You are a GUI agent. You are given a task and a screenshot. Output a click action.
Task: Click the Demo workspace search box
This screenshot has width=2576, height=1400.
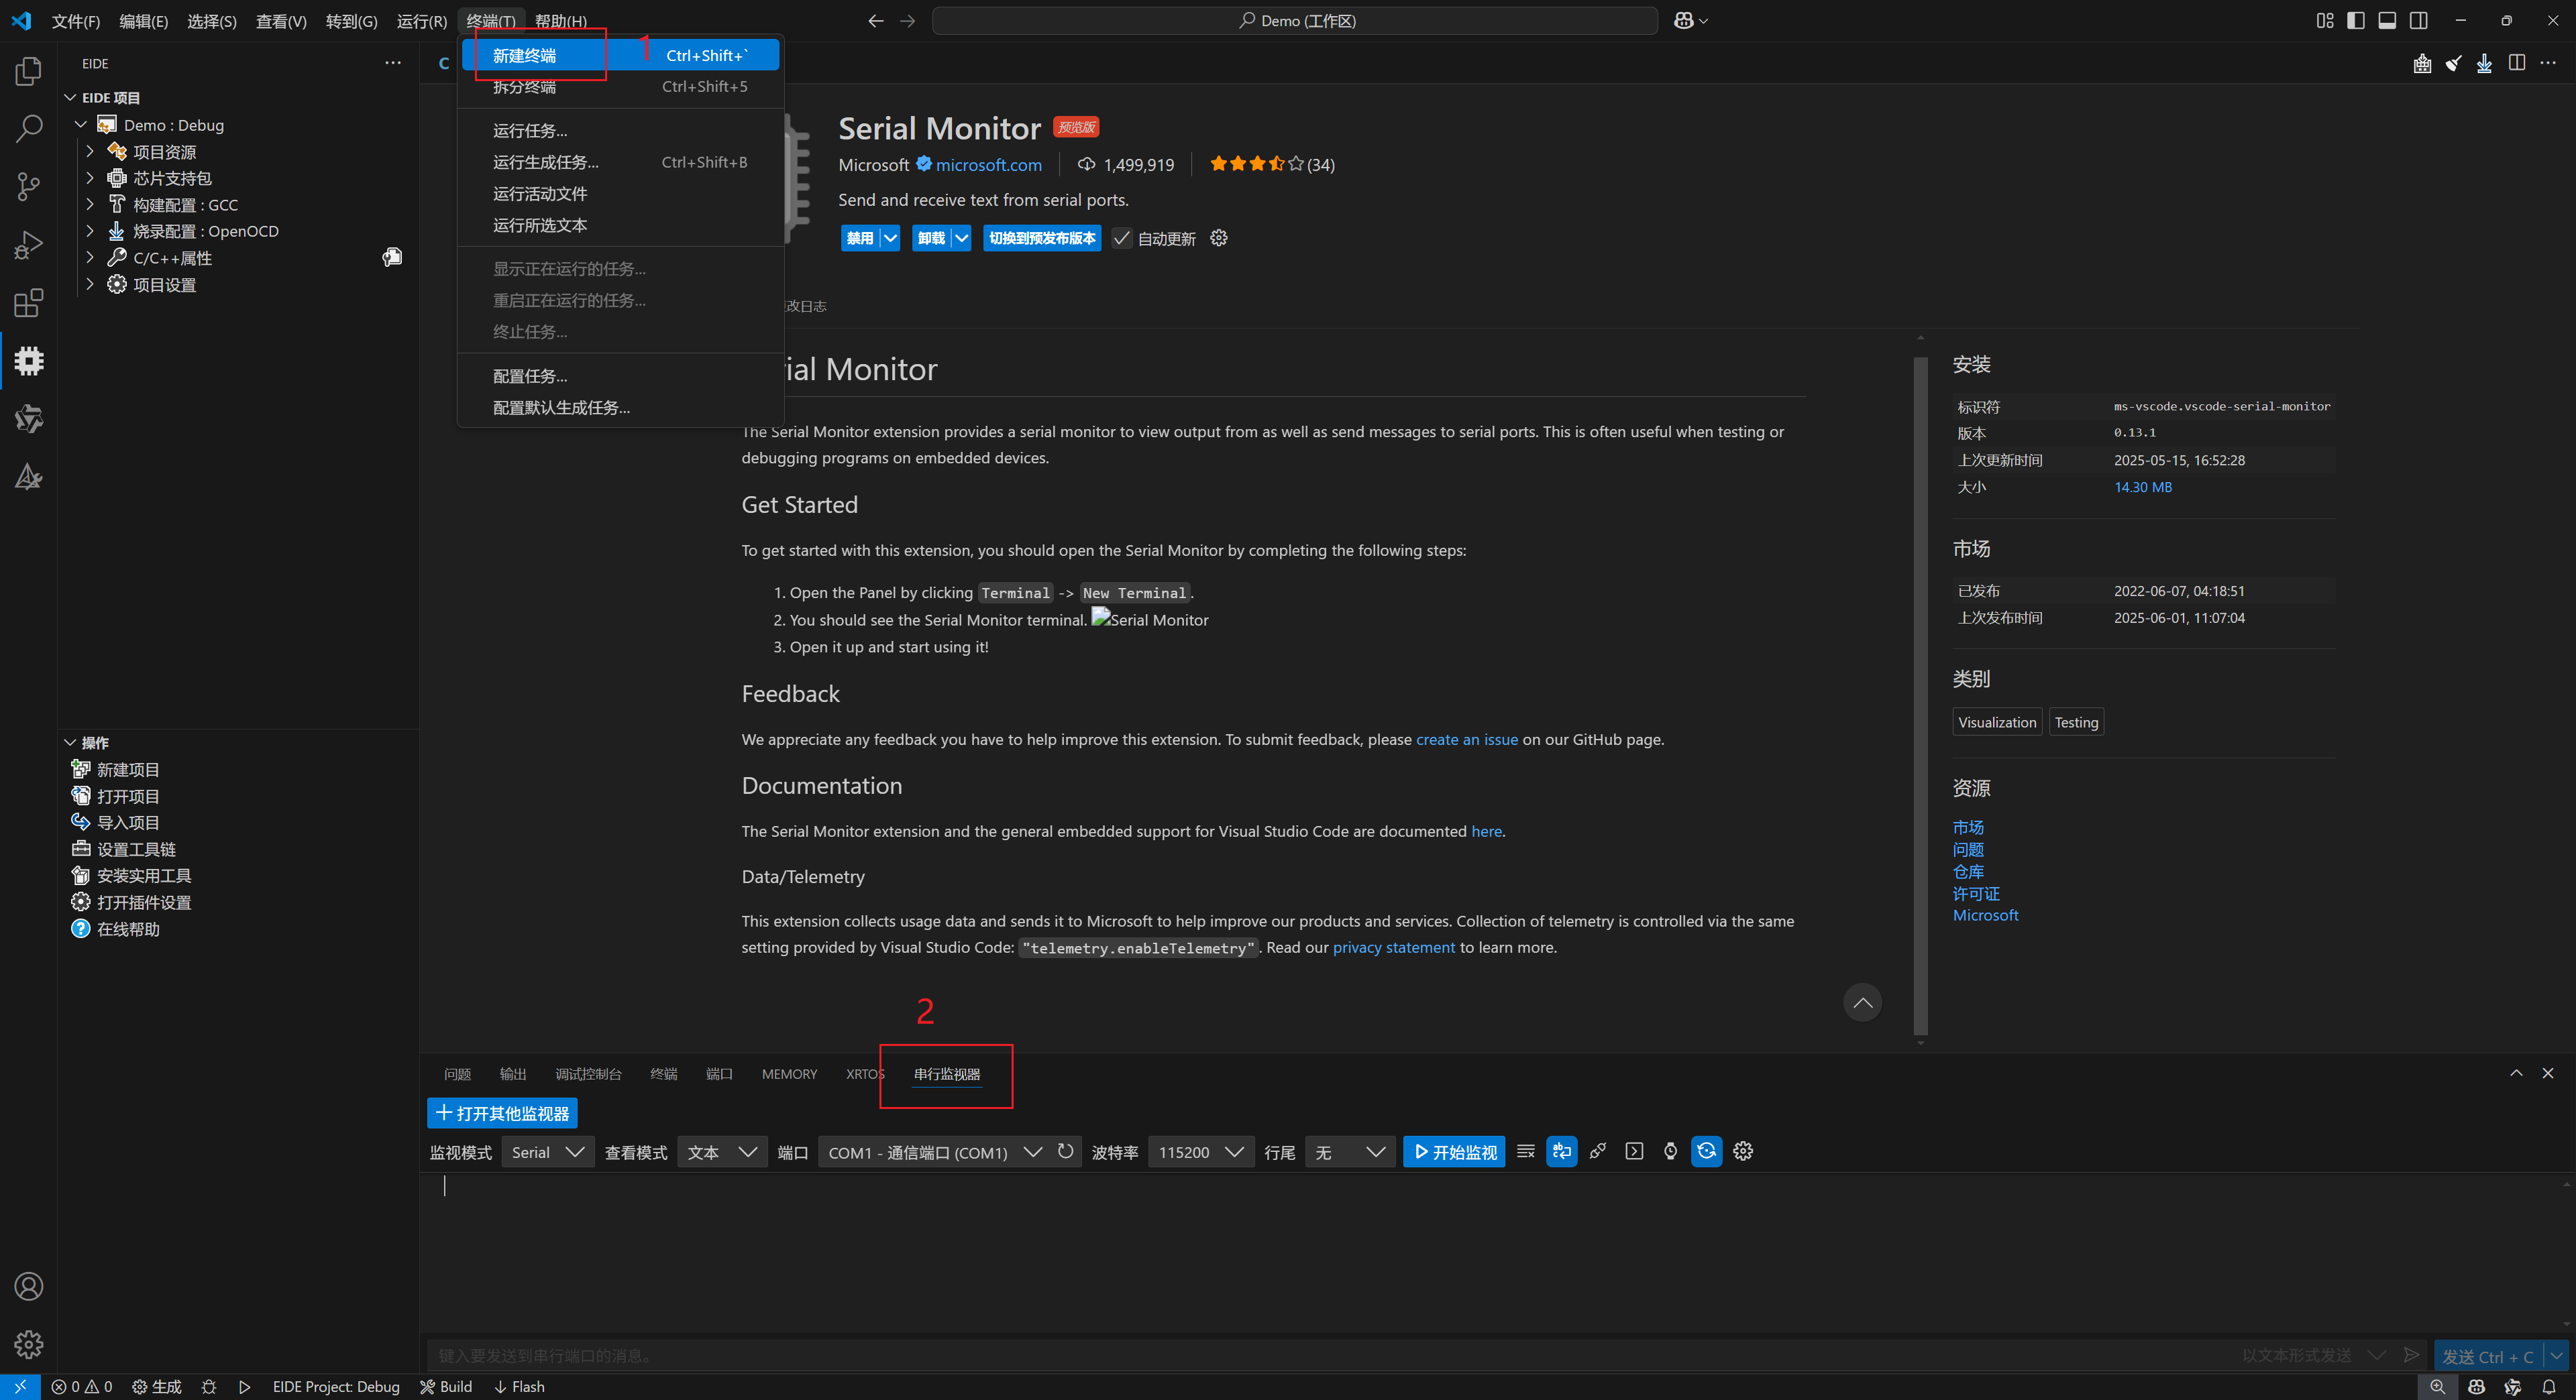pyautogui.click(x=1295, y=21)
